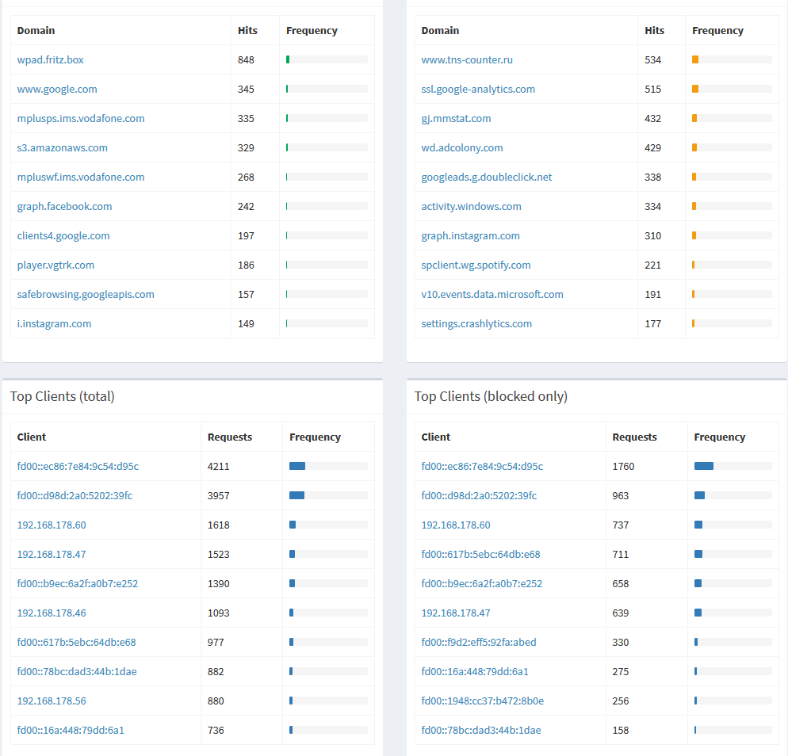The image size is (788, 756).
Task: Open client 192.168.178.60 in total clients table
Action: coord(52,525)
